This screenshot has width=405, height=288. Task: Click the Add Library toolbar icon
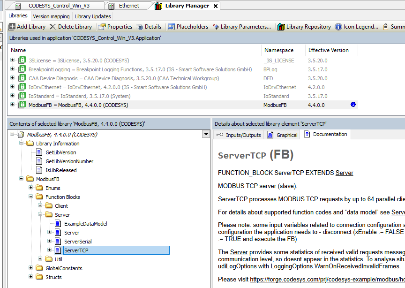tap(12, 27)
